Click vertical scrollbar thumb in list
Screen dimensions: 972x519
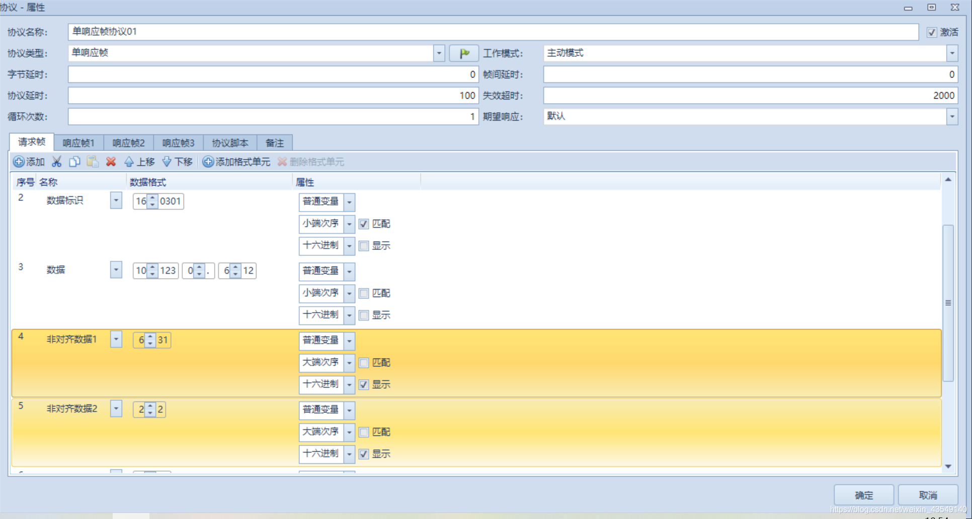[x=948, y=303]
